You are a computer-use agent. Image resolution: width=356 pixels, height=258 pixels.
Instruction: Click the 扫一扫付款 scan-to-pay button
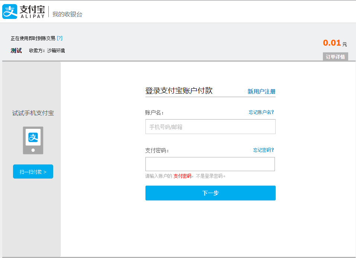(x=33, y=171)
